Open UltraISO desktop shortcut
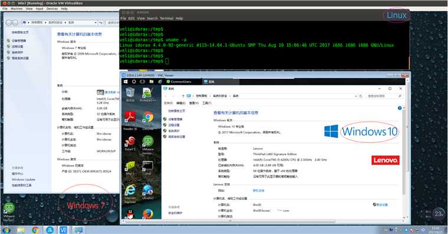448x234 pixels. [x=148, y=192]
